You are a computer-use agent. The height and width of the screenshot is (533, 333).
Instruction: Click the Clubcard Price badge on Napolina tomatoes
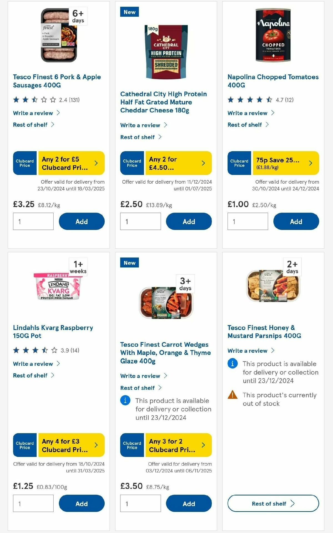(x=239, y=163)
